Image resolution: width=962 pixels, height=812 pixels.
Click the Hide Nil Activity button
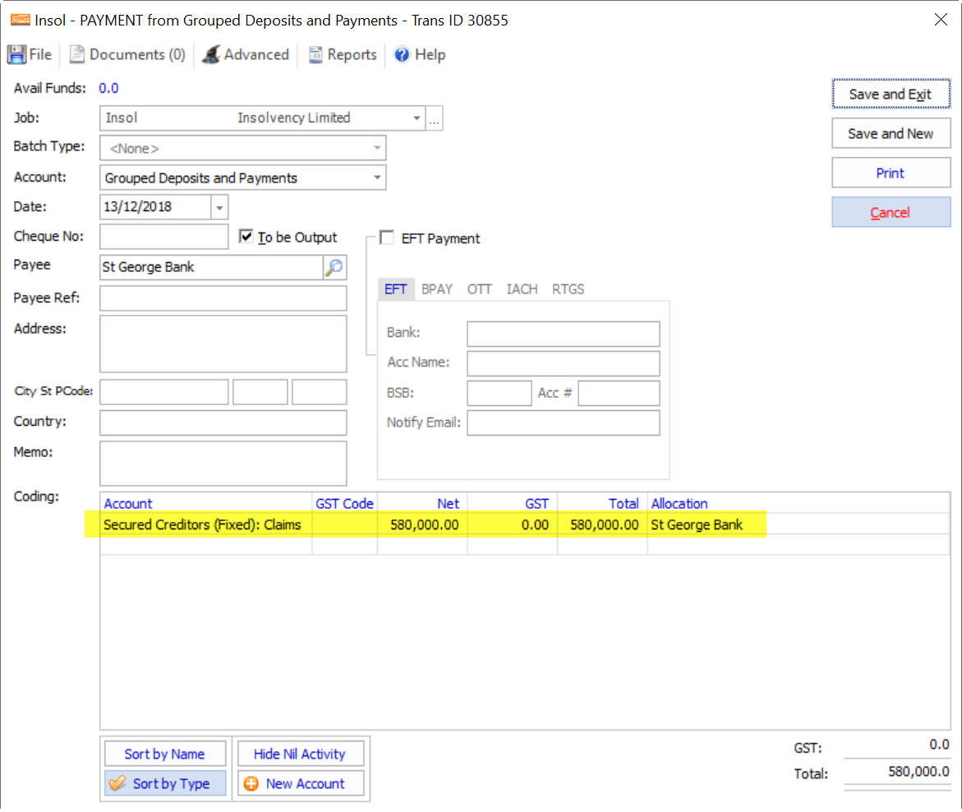(300, 754)
